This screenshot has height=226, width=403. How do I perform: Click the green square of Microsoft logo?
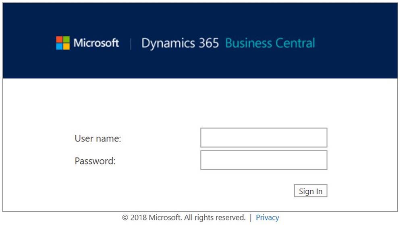(66, 39)
